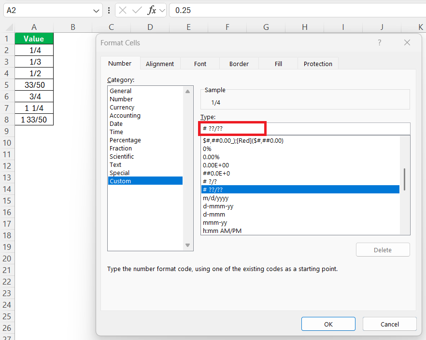
Task: Select the Fraction category
Action: pyautogui.click(x=145, y=148)
